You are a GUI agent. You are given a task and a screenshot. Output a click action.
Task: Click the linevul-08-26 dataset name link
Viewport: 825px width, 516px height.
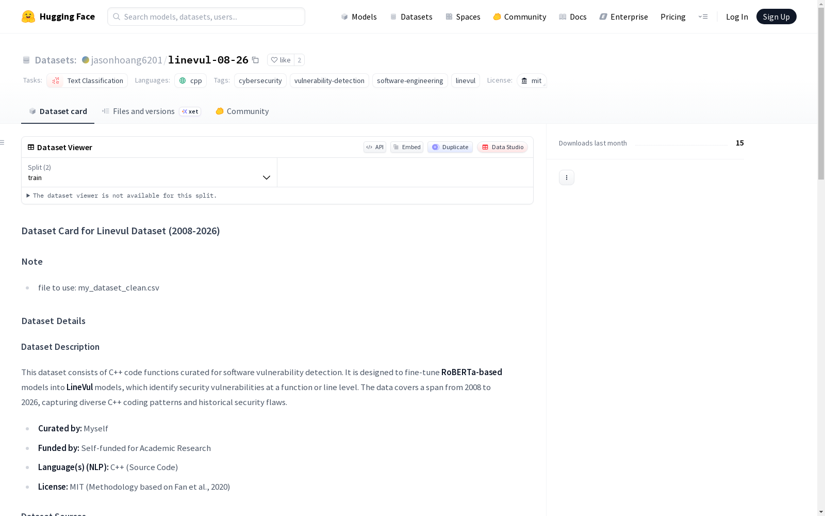point(208,60)
